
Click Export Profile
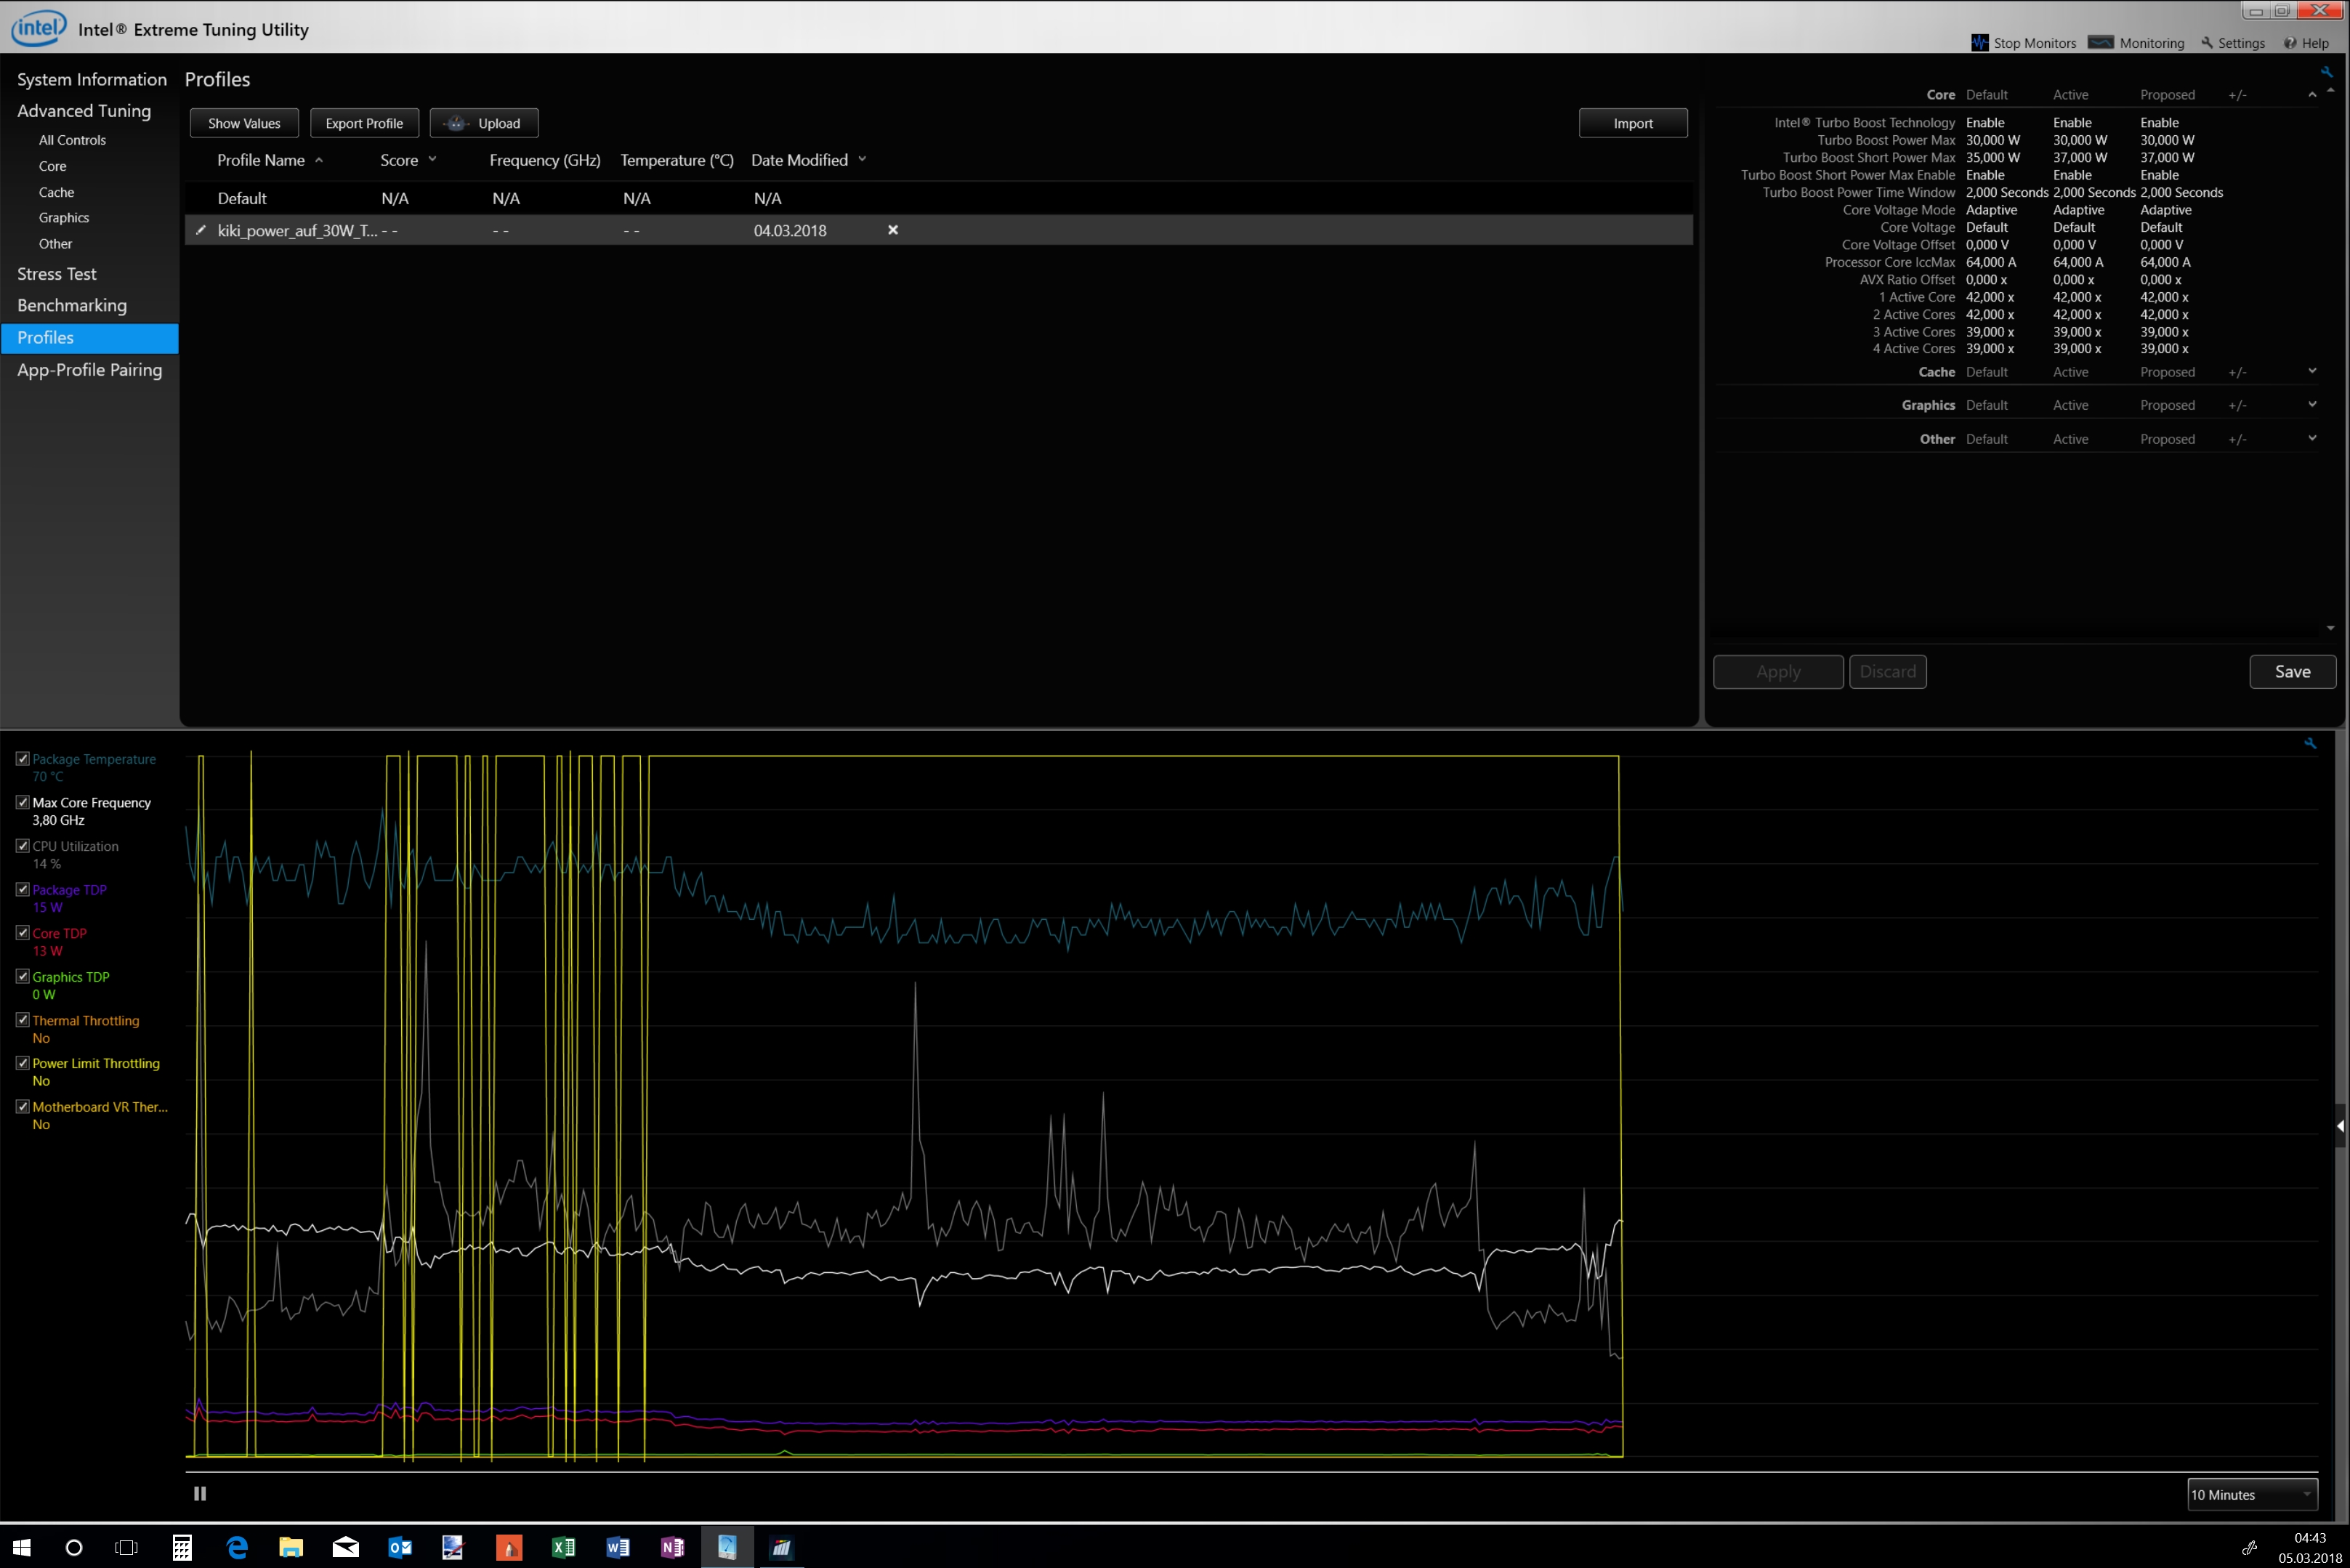(x=364, y=123)
